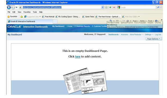Click the browser Back arrow button
Screen dimensions: 167x98
(x=9, y=7)
